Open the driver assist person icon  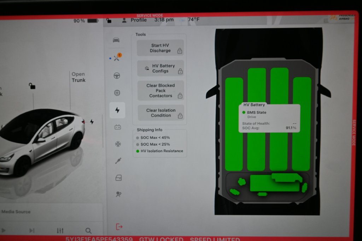tap(119, 194)
